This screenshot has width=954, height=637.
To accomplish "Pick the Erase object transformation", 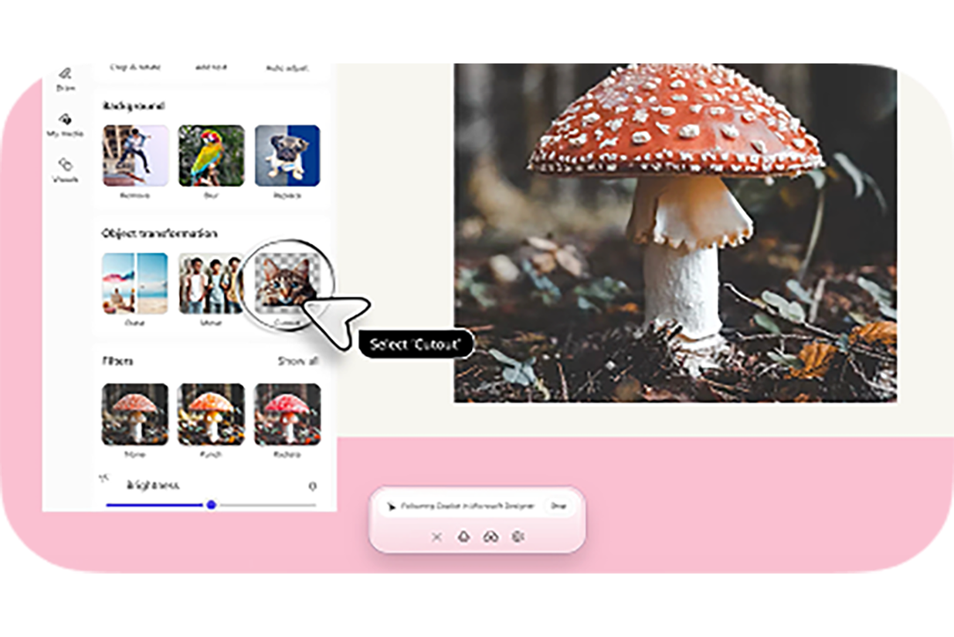I will point(136,284).
